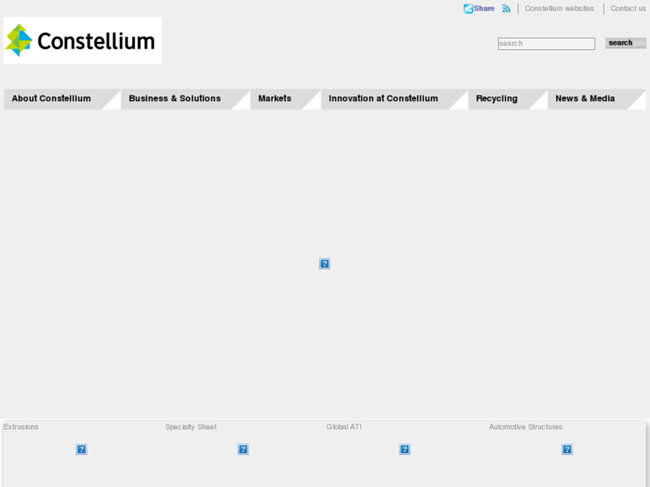The image size is (650, 487).
Task: Select the Recycling menu item
Action: (497, 99)
